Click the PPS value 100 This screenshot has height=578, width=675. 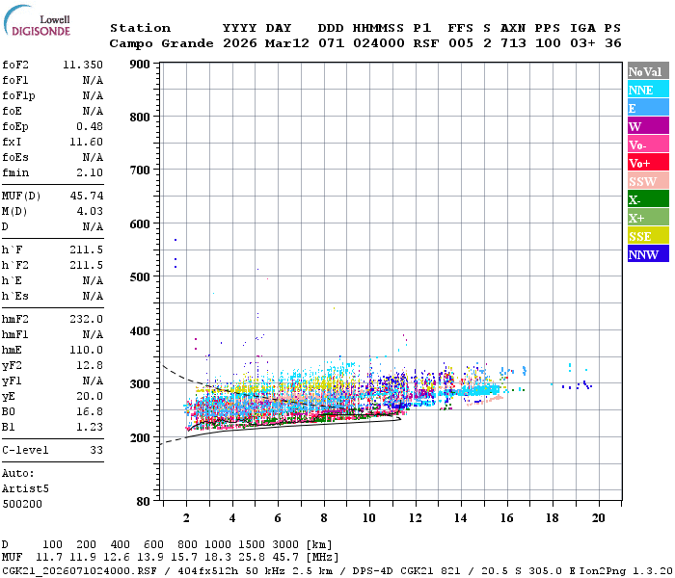click(548, 43)
